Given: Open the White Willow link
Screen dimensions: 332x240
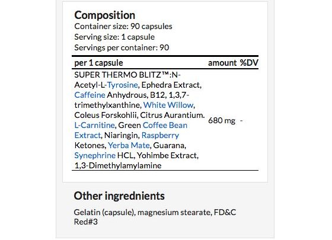Looking at the screenshot, I should click(x=168, y=105).
